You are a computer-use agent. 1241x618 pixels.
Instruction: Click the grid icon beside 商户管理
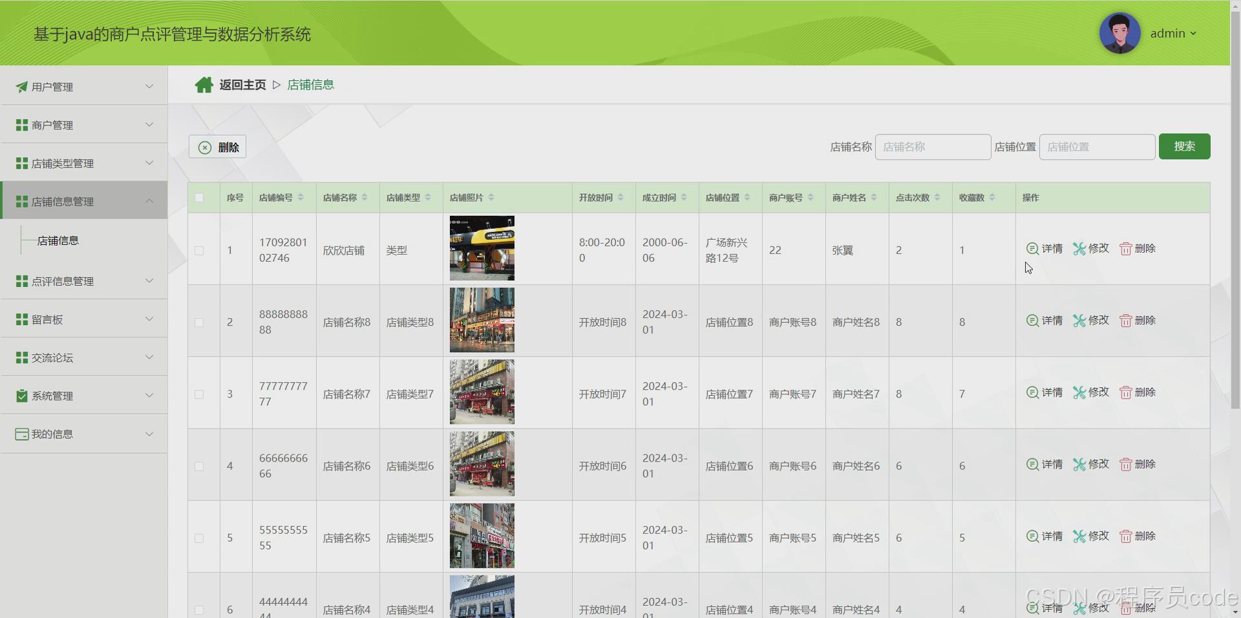tap(21, 125)
